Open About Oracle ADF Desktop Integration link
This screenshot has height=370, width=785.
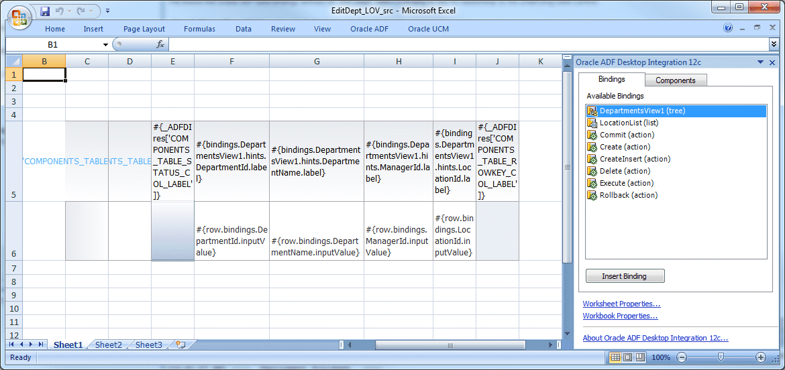tap(656, 338)
